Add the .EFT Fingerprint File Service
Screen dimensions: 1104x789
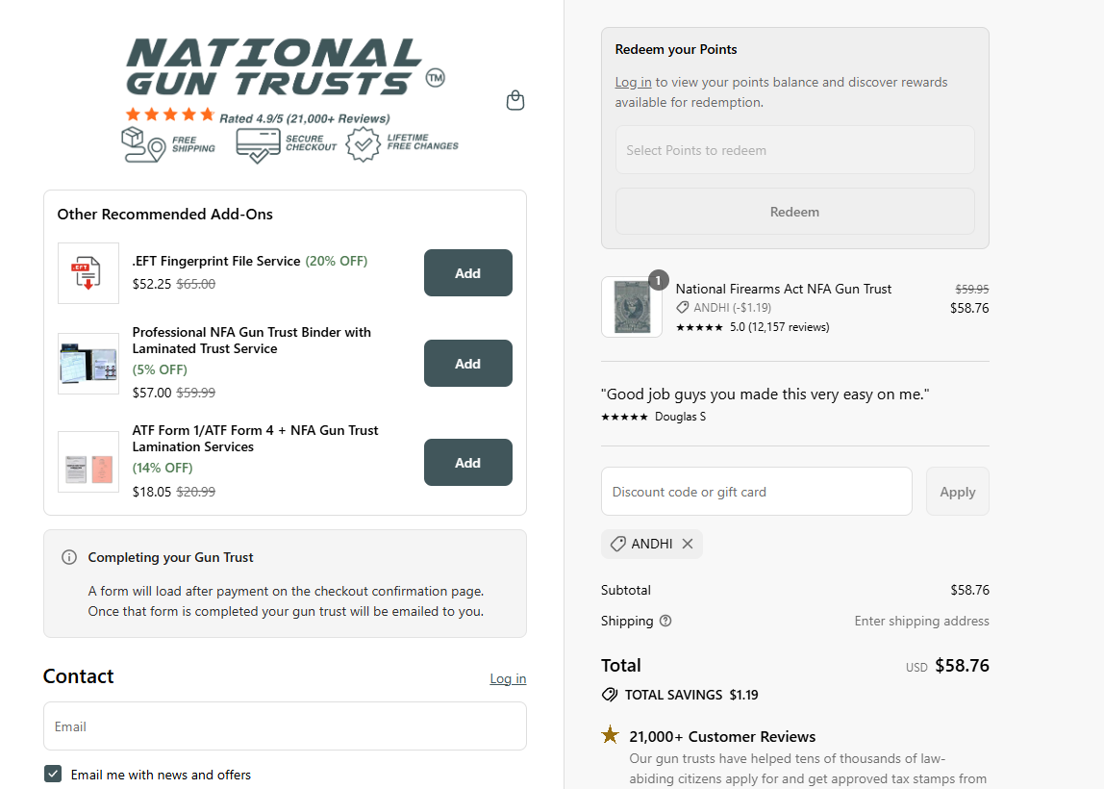click(x=467, y=272)
